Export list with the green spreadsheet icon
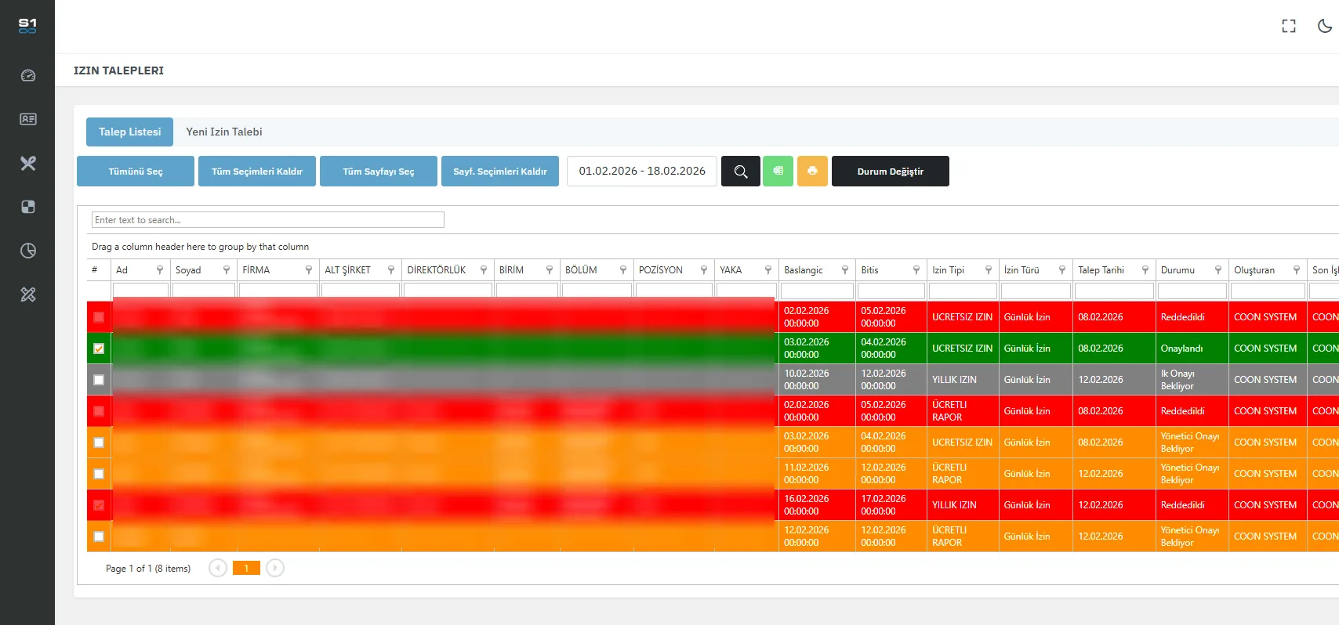The width and height of the screenshot is (1339, 625). pyautogui.click(x=778, y=171)
